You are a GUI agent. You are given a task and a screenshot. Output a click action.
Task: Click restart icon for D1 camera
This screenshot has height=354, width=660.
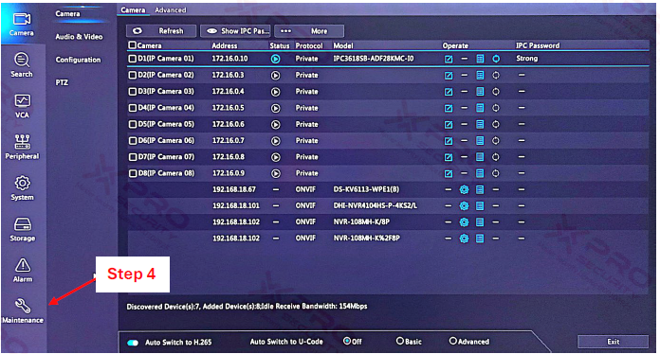[x=496, y=59]
